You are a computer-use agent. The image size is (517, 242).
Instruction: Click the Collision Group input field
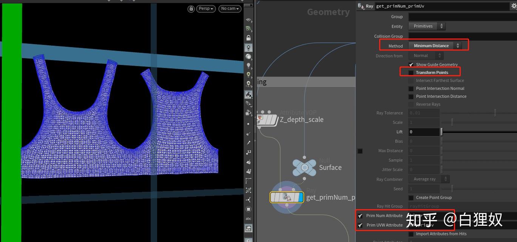pos(463,36)
